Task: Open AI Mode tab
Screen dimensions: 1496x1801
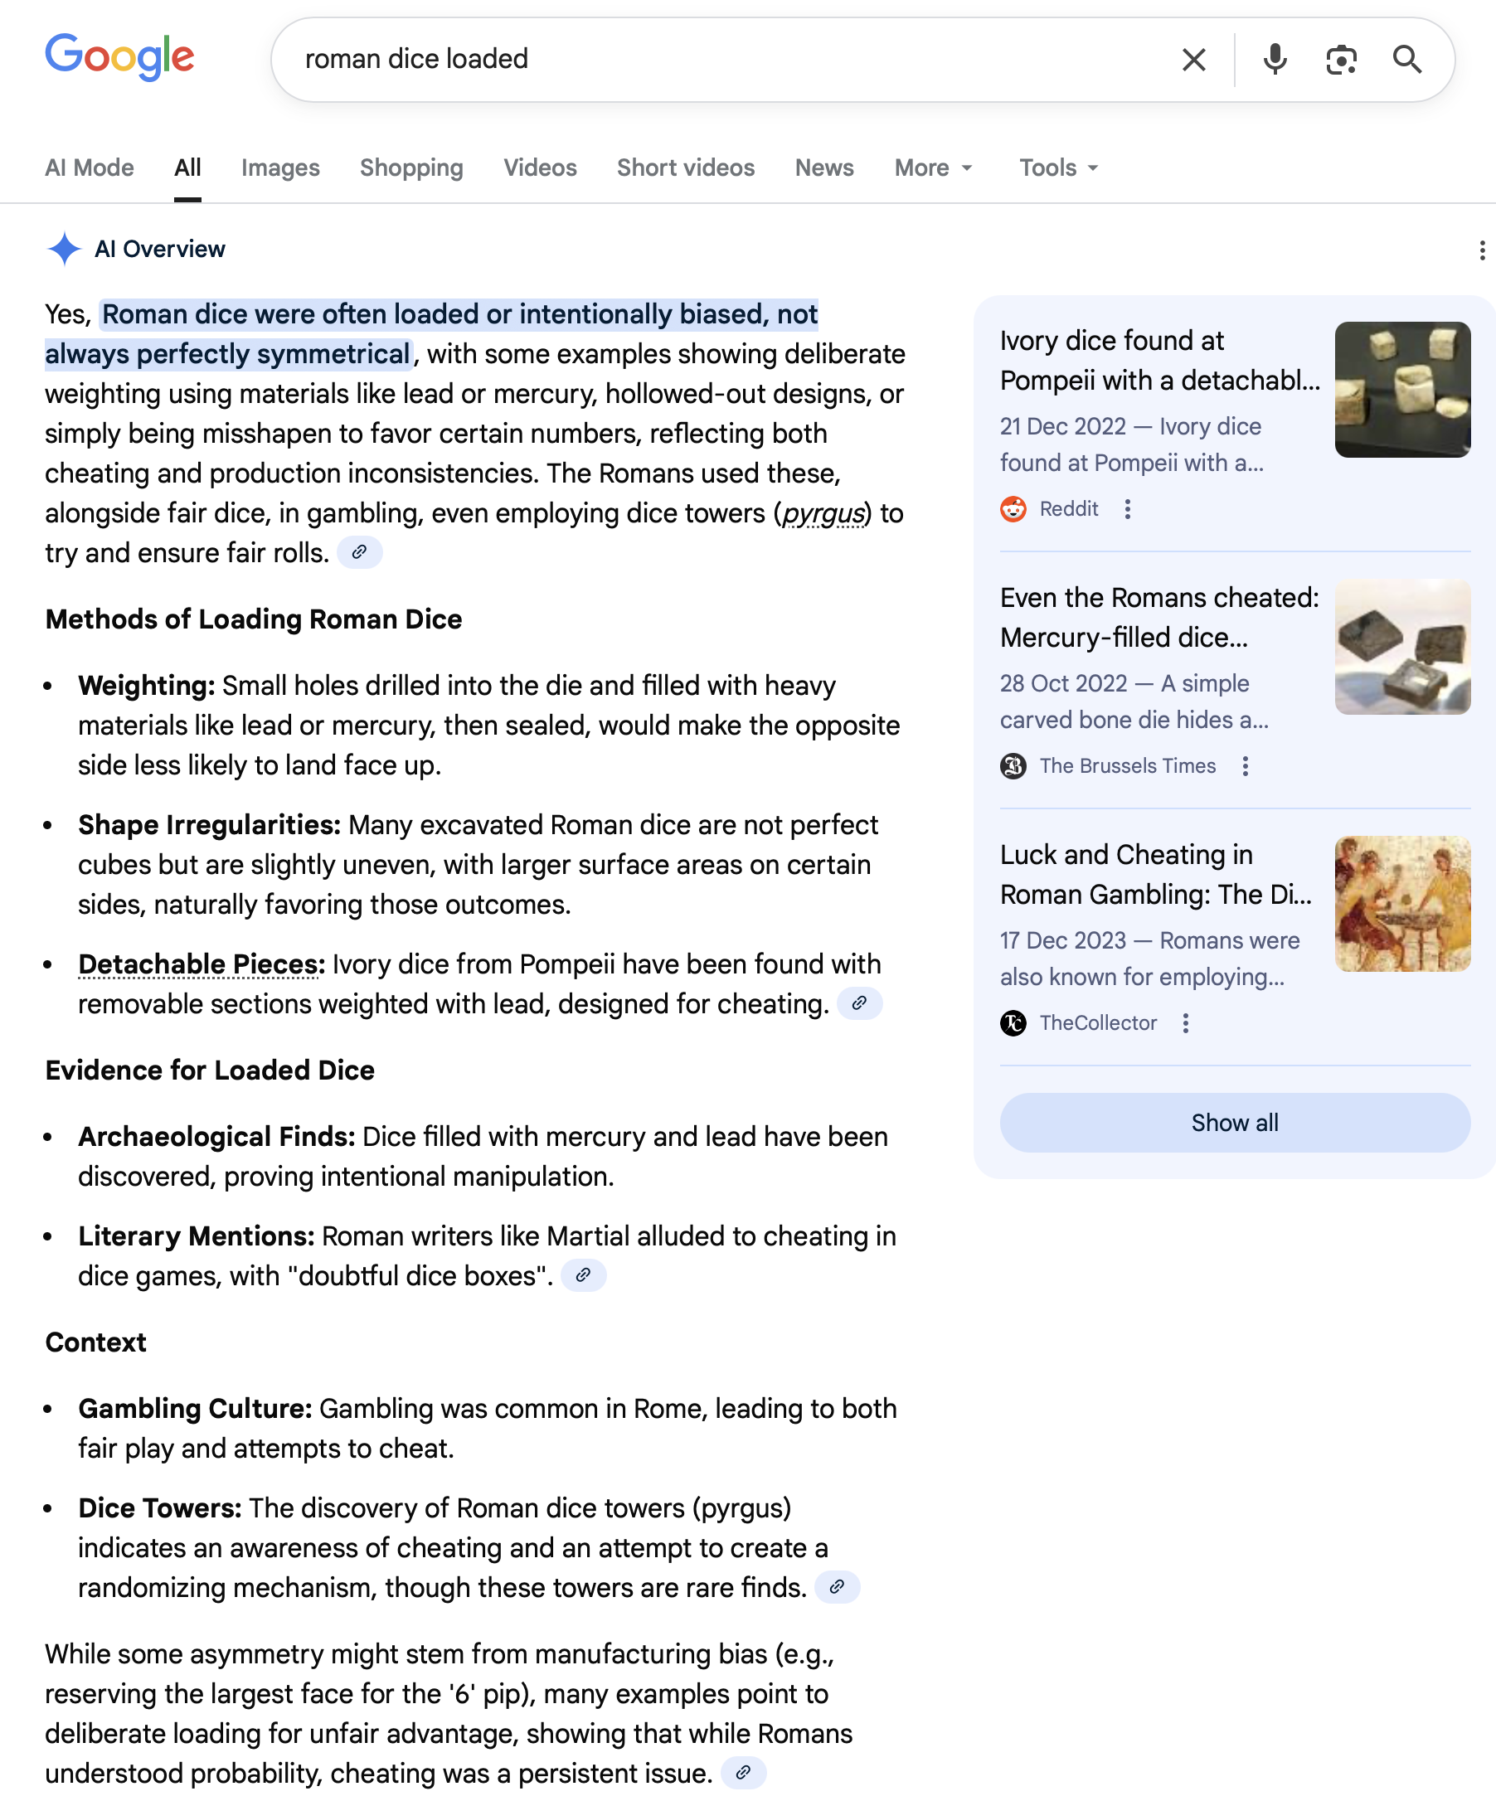Action: 90,168
